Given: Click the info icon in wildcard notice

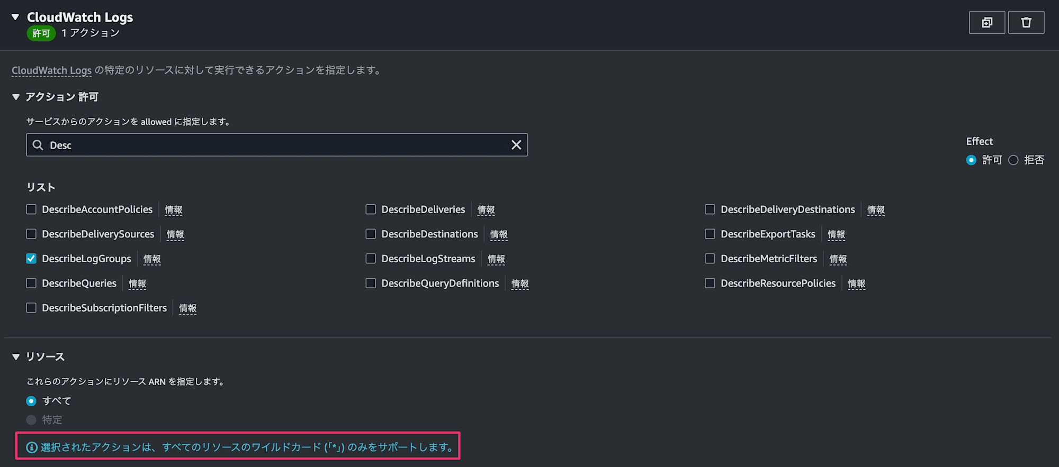Looking at the screenshot, I should pyautogui.click(x=32, y=447).
